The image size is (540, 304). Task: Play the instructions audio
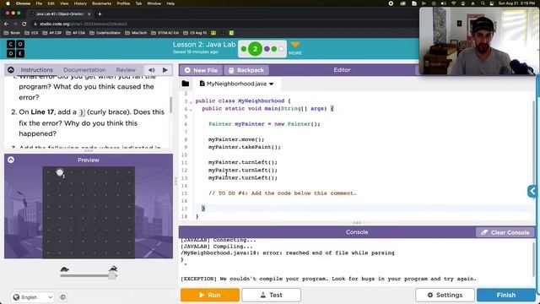[165, 70]
